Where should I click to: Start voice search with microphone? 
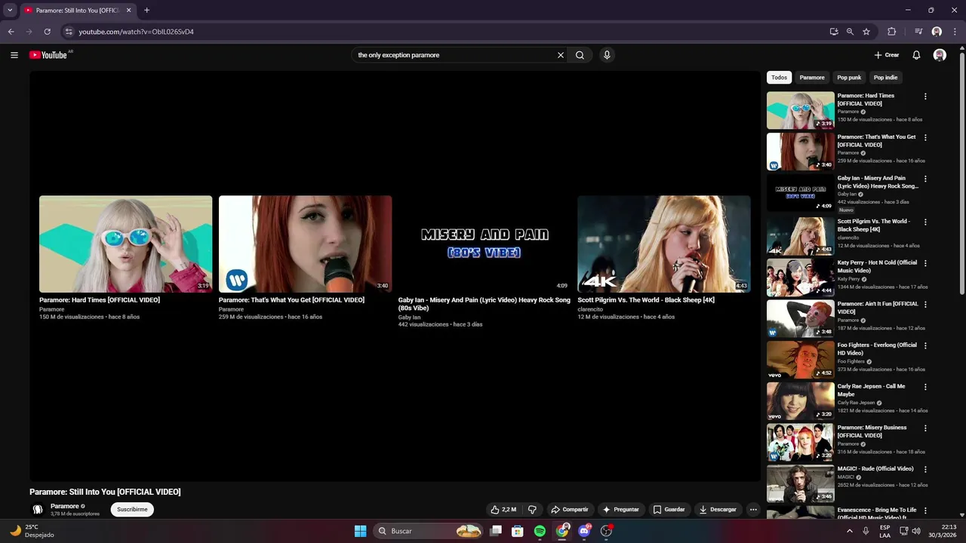point(607,55)
